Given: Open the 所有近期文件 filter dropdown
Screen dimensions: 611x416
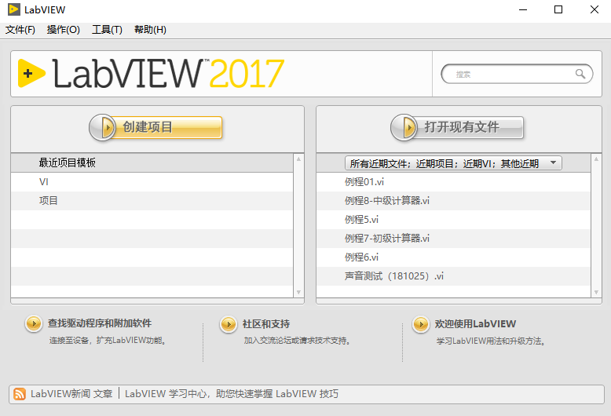Looking at the screenshot, I should coord(453,163).
